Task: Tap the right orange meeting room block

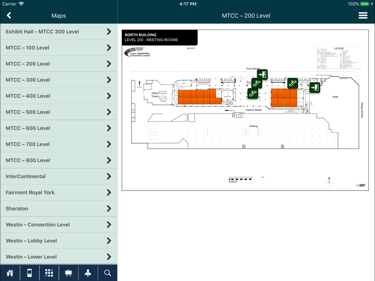Action: (x=284, y=98)
